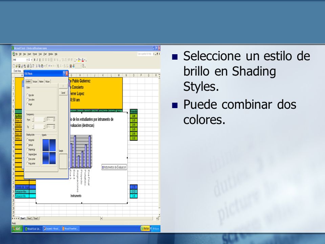Click the Microsoft Excel taskbar button
Screen dimensions: 325x244
point(33,229)
